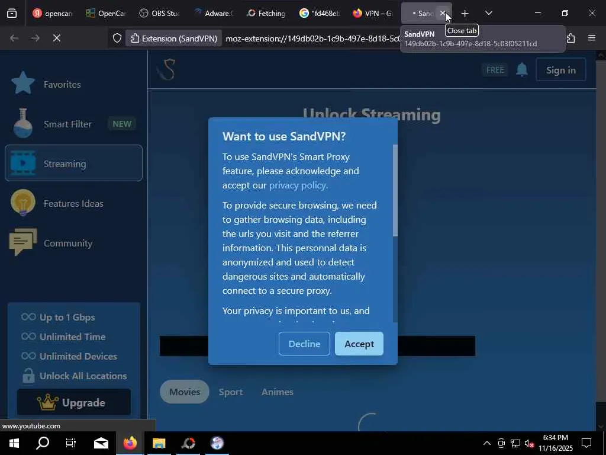
Task: Click the SandVPN snake logo
Action: tap(167, 70)
